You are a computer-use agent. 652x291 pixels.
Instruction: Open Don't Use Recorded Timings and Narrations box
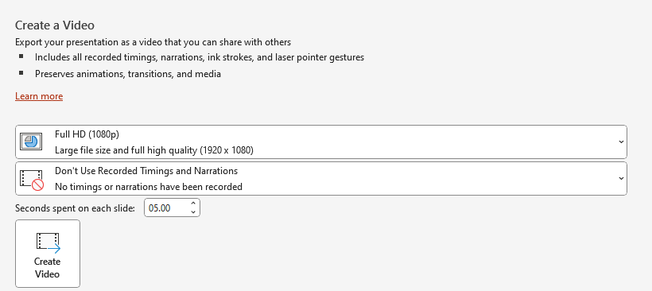321,178
